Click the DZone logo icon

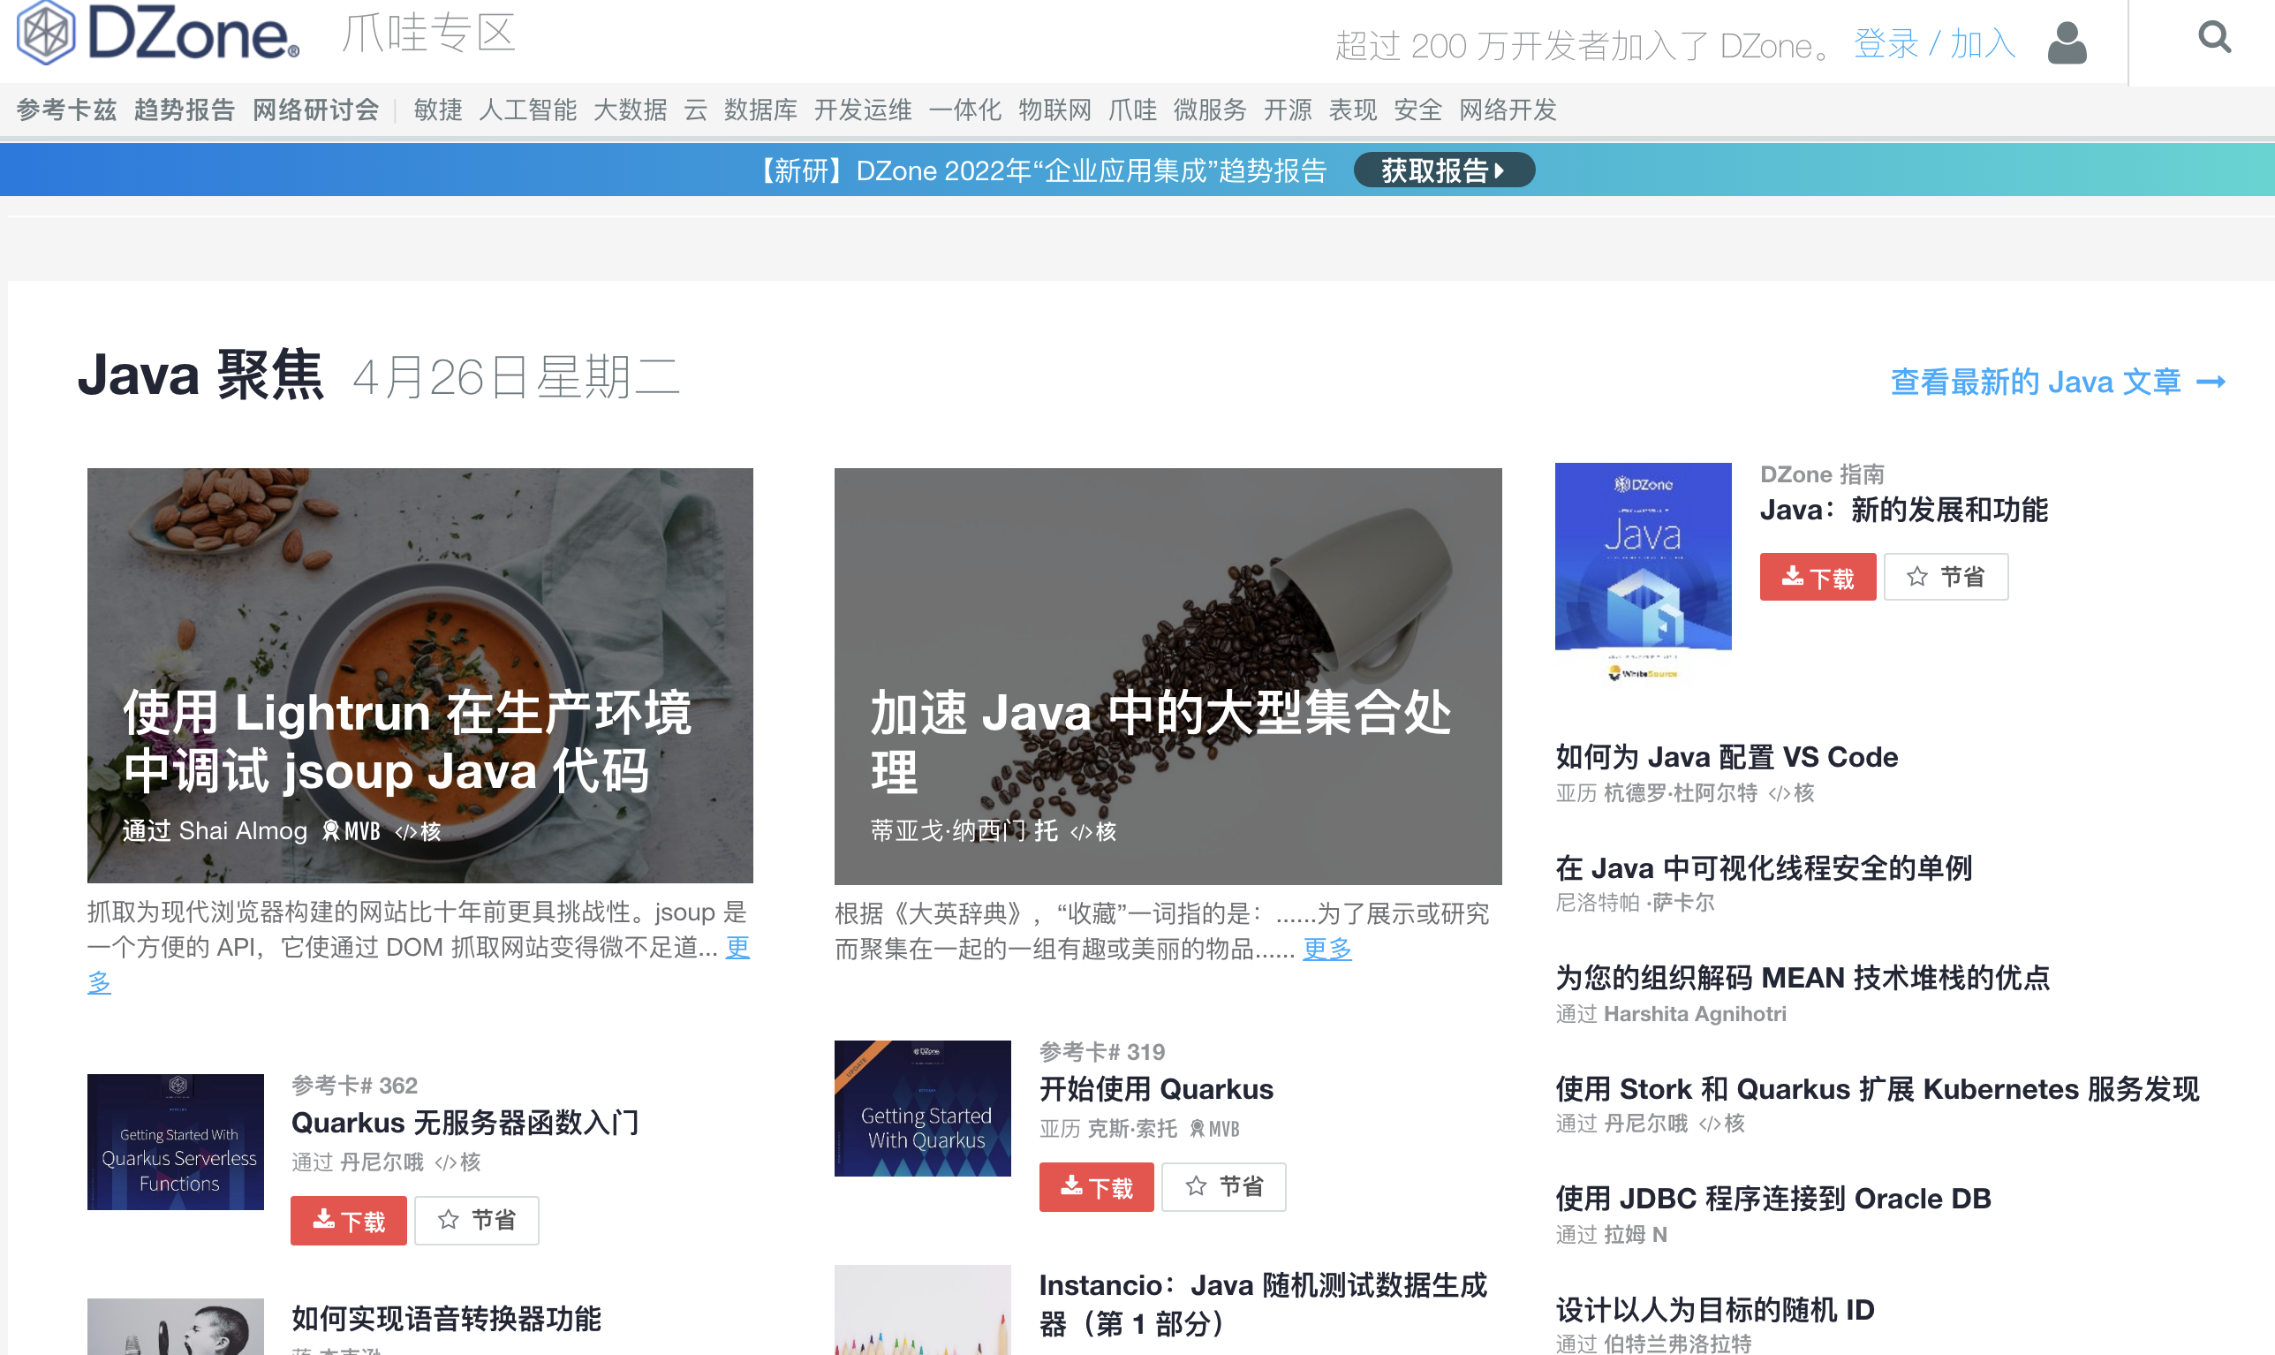[46, 33]
